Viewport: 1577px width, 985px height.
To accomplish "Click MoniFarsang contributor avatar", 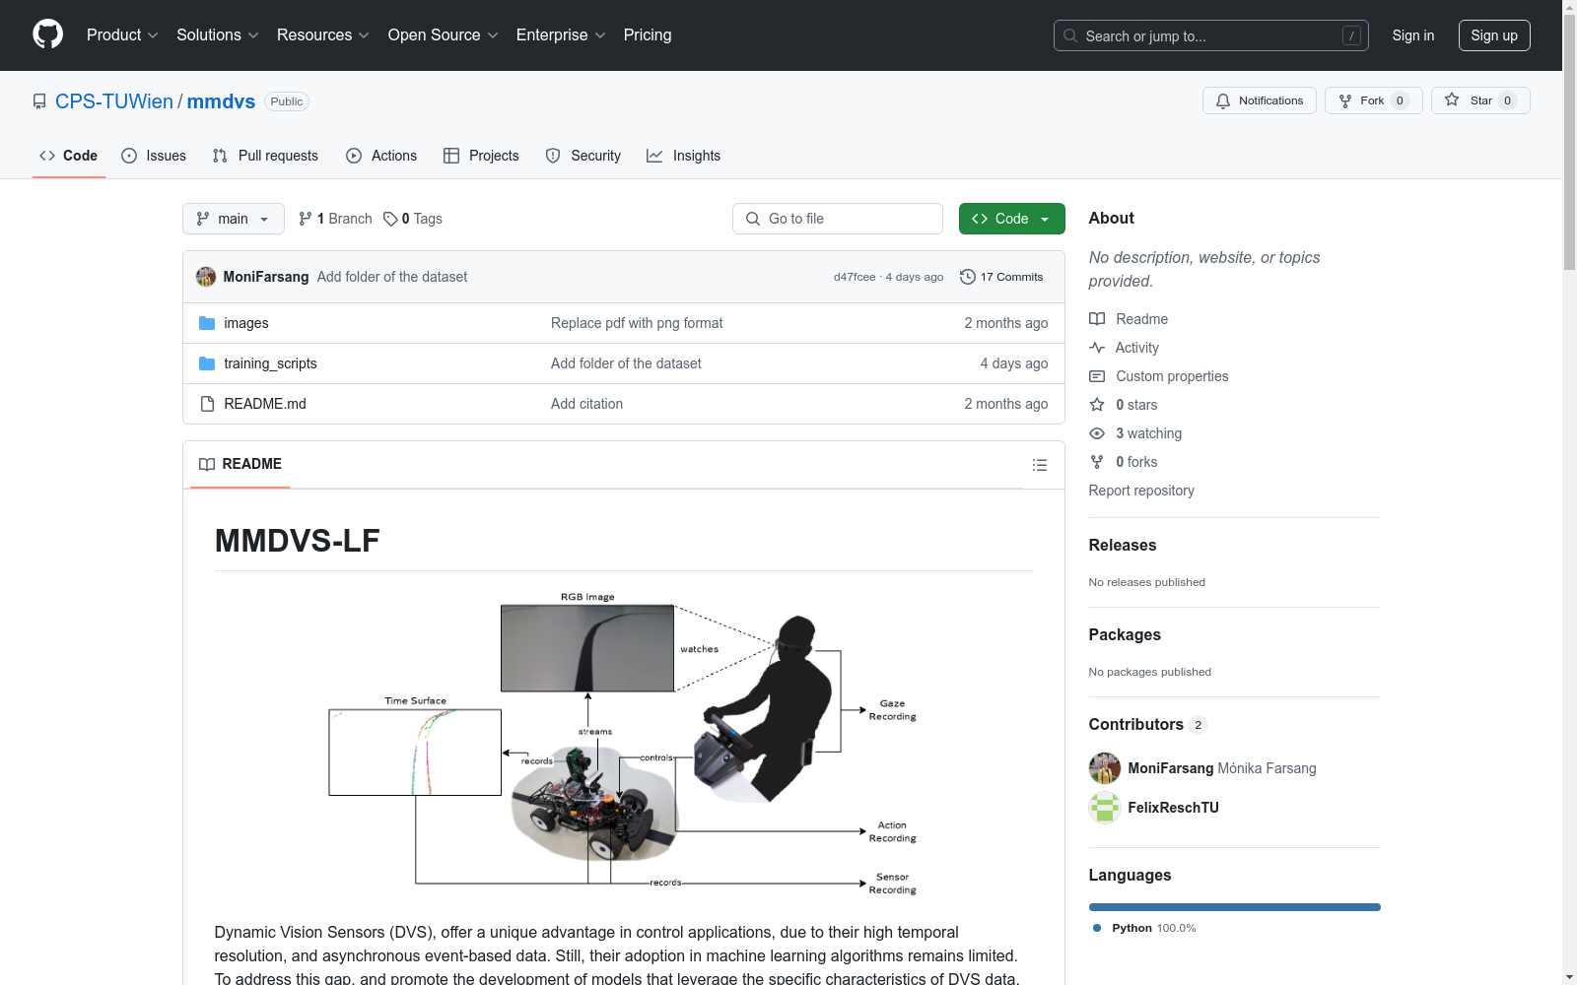I will tap(1105, 768).
